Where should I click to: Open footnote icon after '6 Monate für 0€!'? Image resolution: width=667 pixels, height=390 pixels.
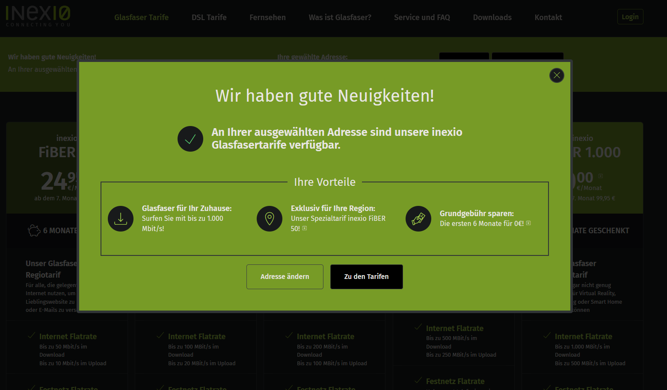pos(528,223)
